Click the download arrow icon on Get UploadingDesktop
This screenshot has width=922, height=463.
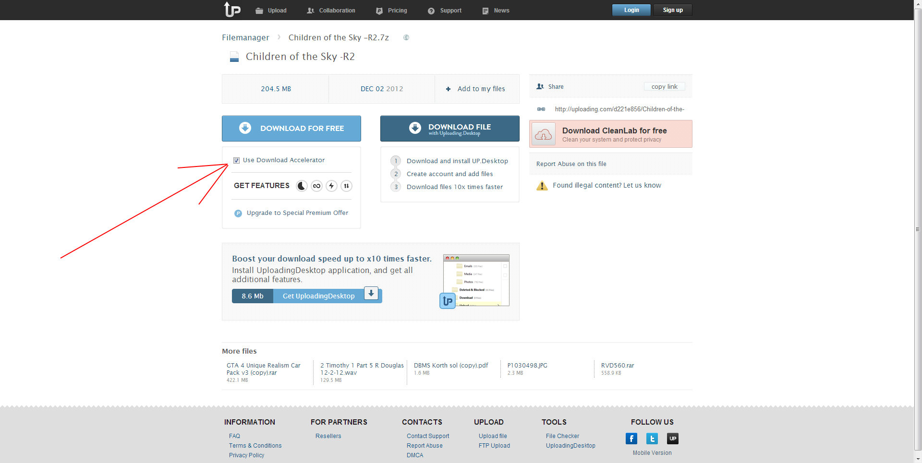[371, 293]
